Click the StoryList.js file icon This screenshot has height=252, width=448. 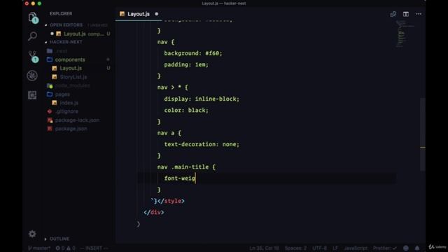(x=55, y=77)
